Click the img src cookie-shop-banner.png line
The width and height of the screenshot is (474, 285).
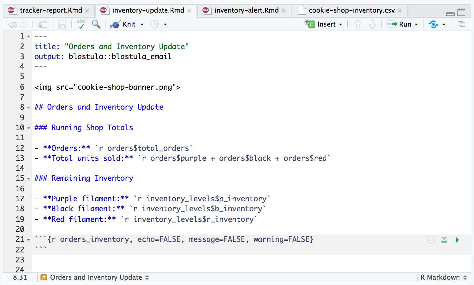(x=107, y=87)
